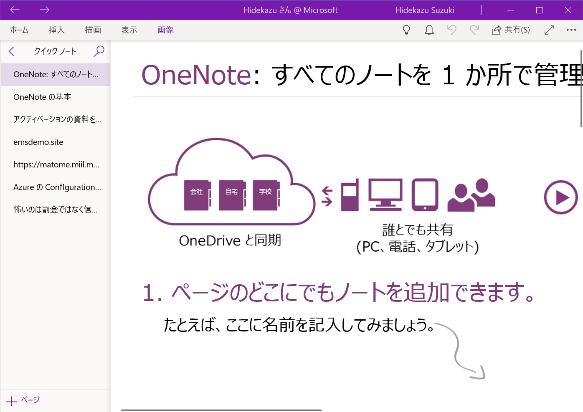Redo the last action
Image resolution: width=583 pixels, height=412 pixels.
click(474, 30)
